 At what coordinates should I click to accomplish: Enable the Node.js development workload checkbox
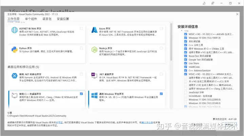click(x=161, y=48)
